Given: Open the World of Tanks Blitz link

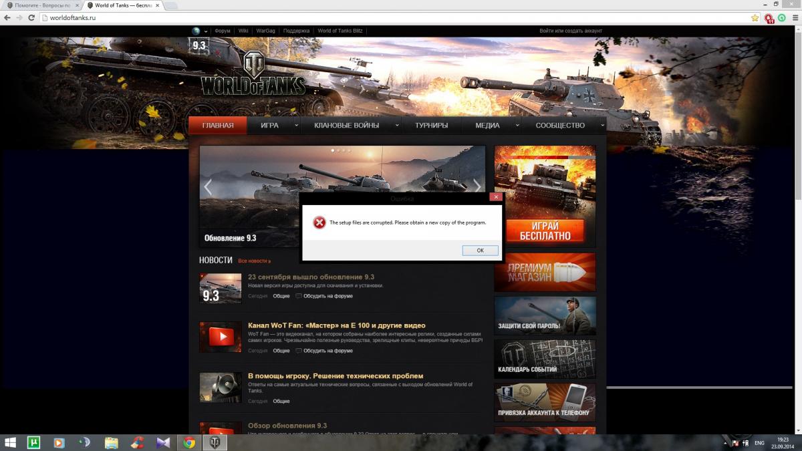Looking at the screenshot, I should click(340, 31).
